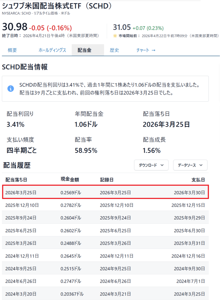
Task: Click the 現金金額 column header
Action: point(70,179)
